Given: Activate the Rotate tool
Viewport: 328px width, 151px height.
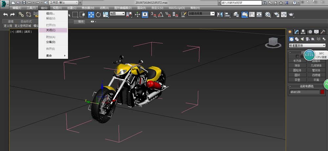Looking at the screenshot, I should pos(98,14).
